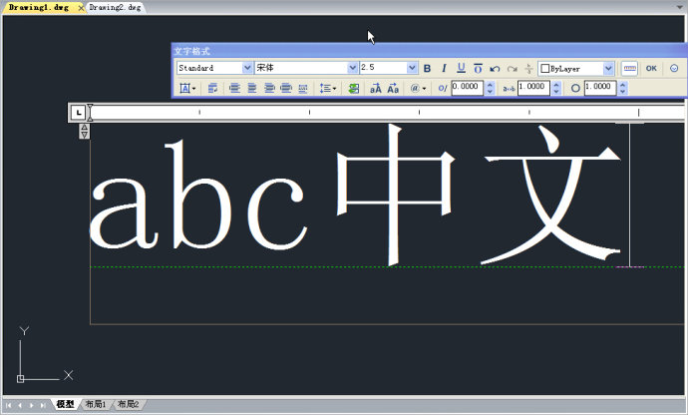Open the Standard text style dropdown

click(x=248, y=68)
